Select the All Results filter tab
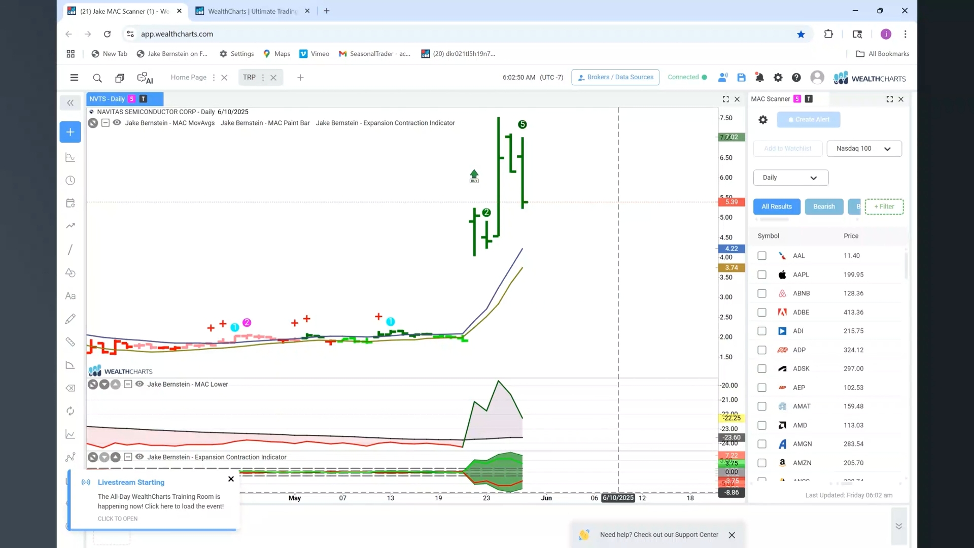Image resolution: width=974 pixels, height=548 pixels. tap(777, 207)
